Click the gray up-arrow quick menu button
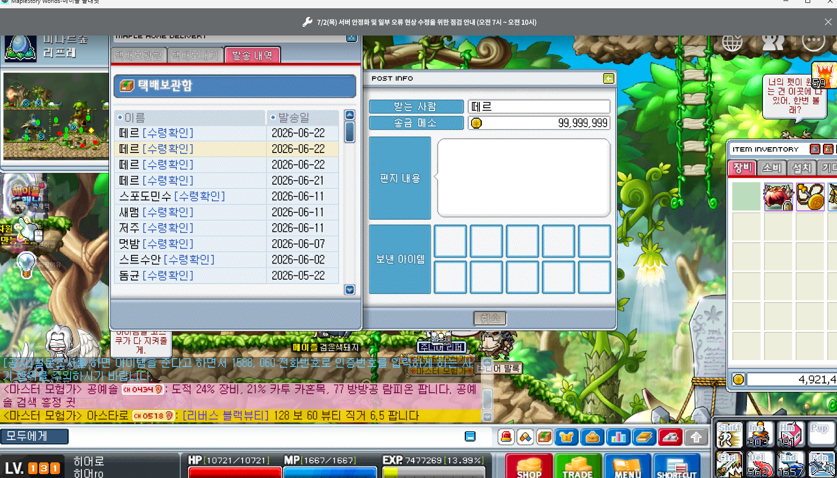Viewport: 837px width, 478px height. (x=696, y=437)
